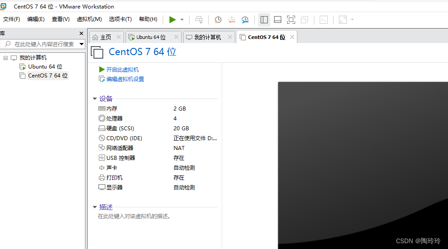Click the send Ctrl+Alt+Del toolbar icon
448x249 pixels.
click(x=199, y=20)
